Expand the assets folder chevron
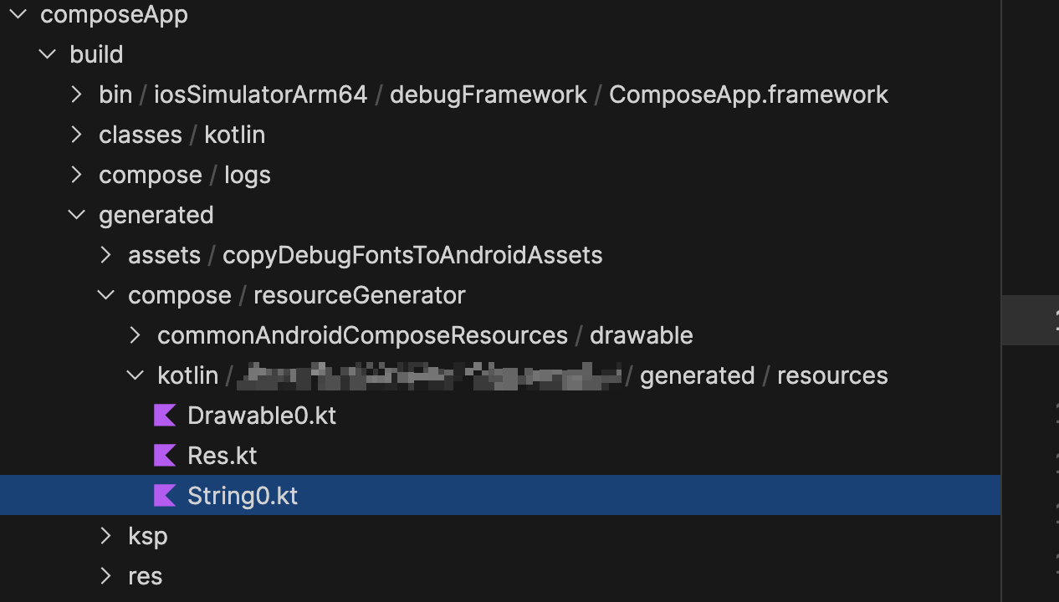 (105, 255)
